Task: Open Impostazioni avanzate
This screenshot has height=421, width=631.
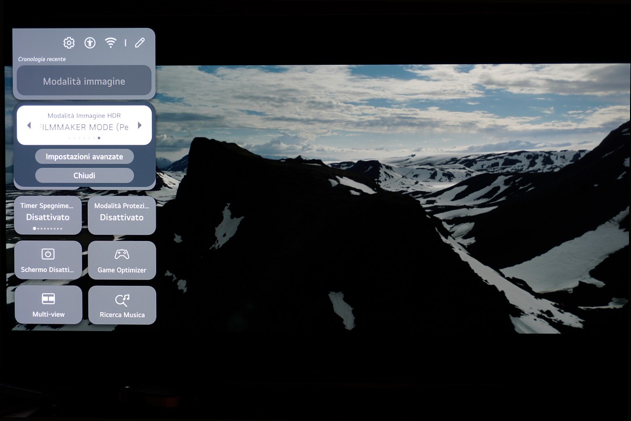Action: pos(84,156)
